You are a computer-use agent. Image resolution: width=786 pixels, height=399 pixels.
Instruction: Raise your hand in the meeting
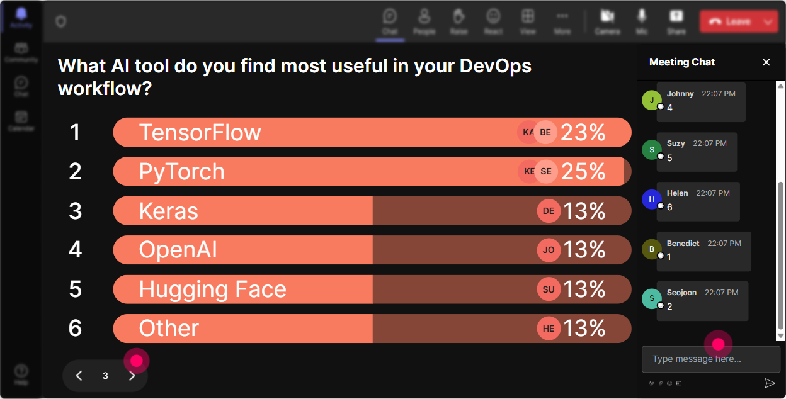458,21
